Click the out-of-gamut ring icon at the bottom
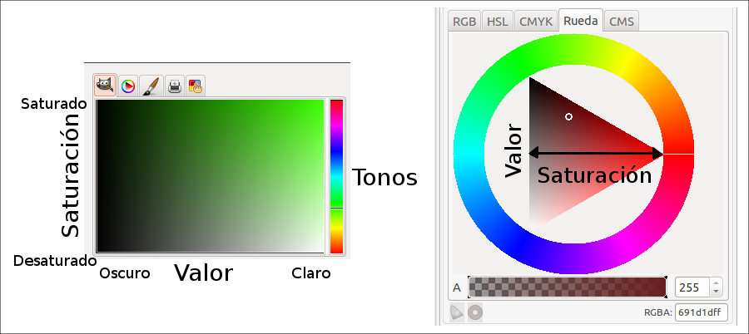Image resolution: width=749 pixels, height=334 pixels. (x=475, y=312)
